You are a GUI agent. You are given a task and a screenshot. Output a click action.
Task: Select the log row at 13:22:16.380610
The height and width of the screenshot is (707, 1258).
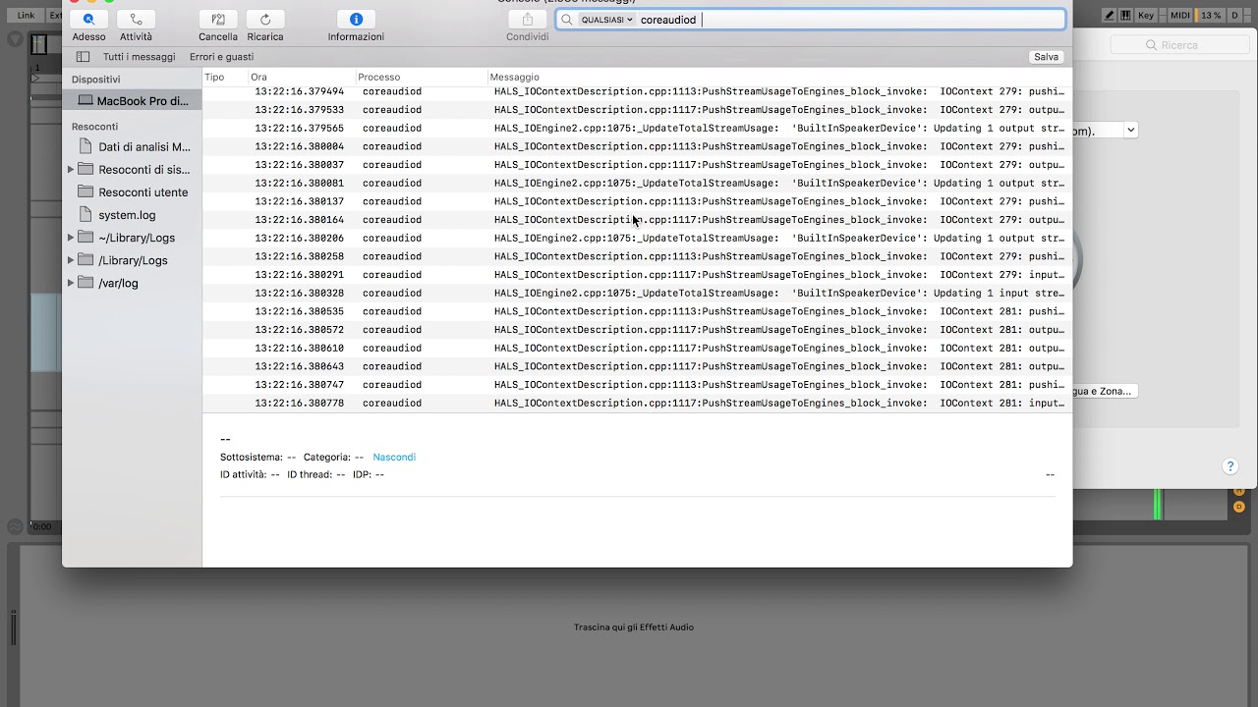637,348
